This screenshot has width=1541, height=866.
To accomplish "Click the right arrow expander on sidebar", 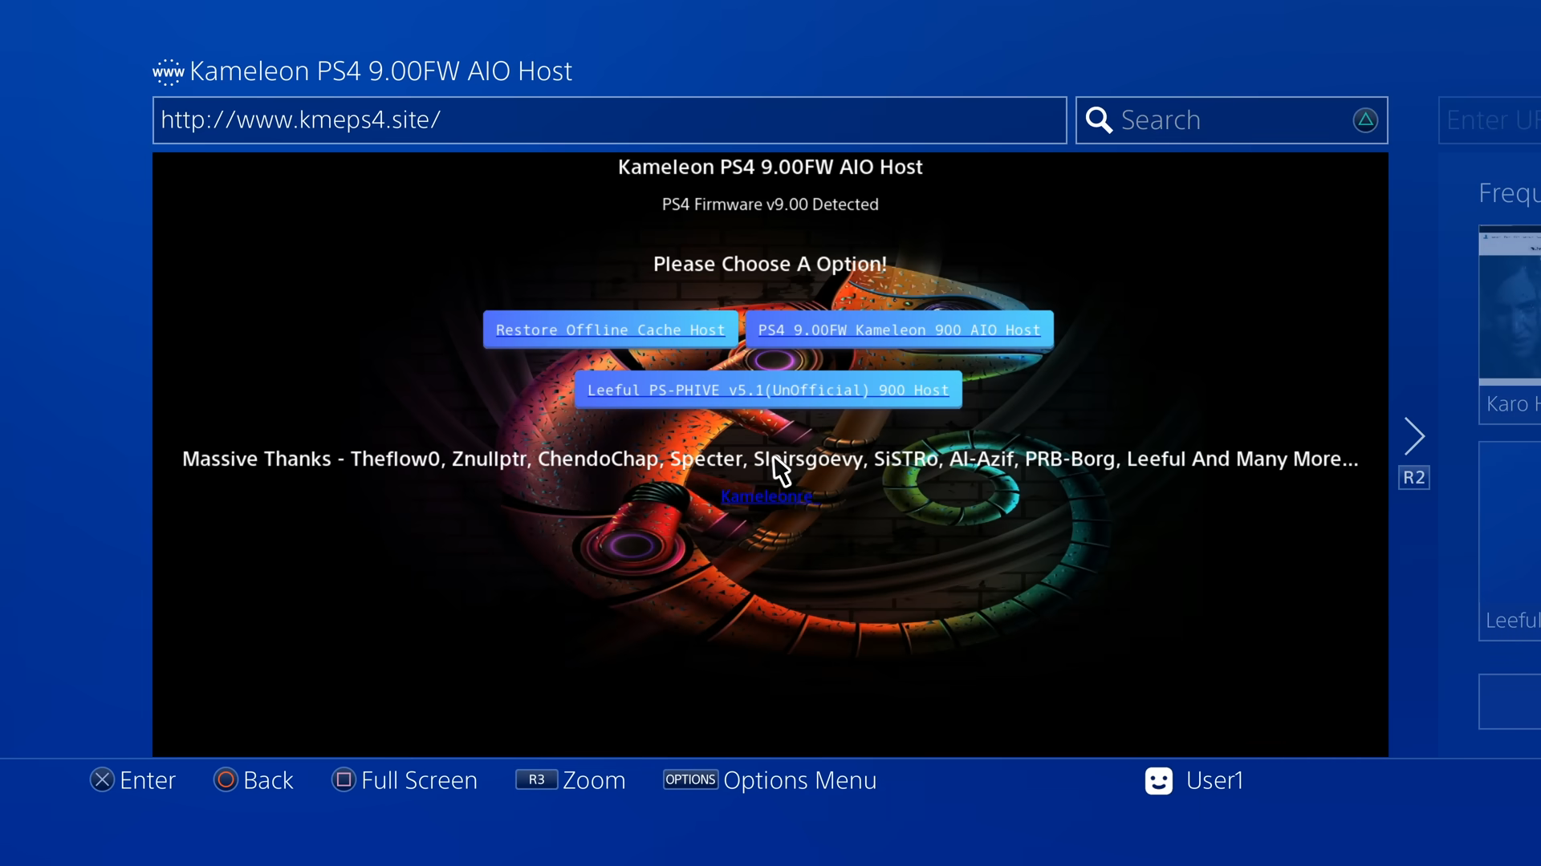I will [x=1415, y=434].
